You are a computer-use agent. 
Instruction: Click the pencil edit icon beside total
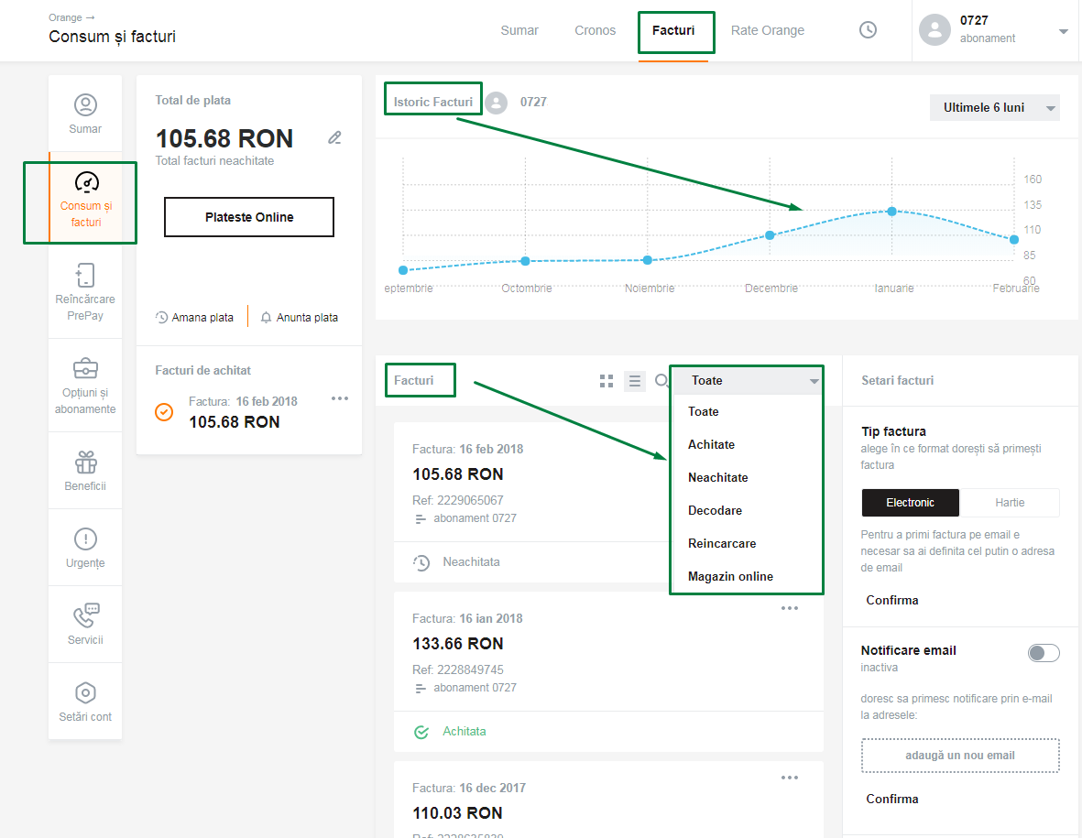click(x=335, y=138)
